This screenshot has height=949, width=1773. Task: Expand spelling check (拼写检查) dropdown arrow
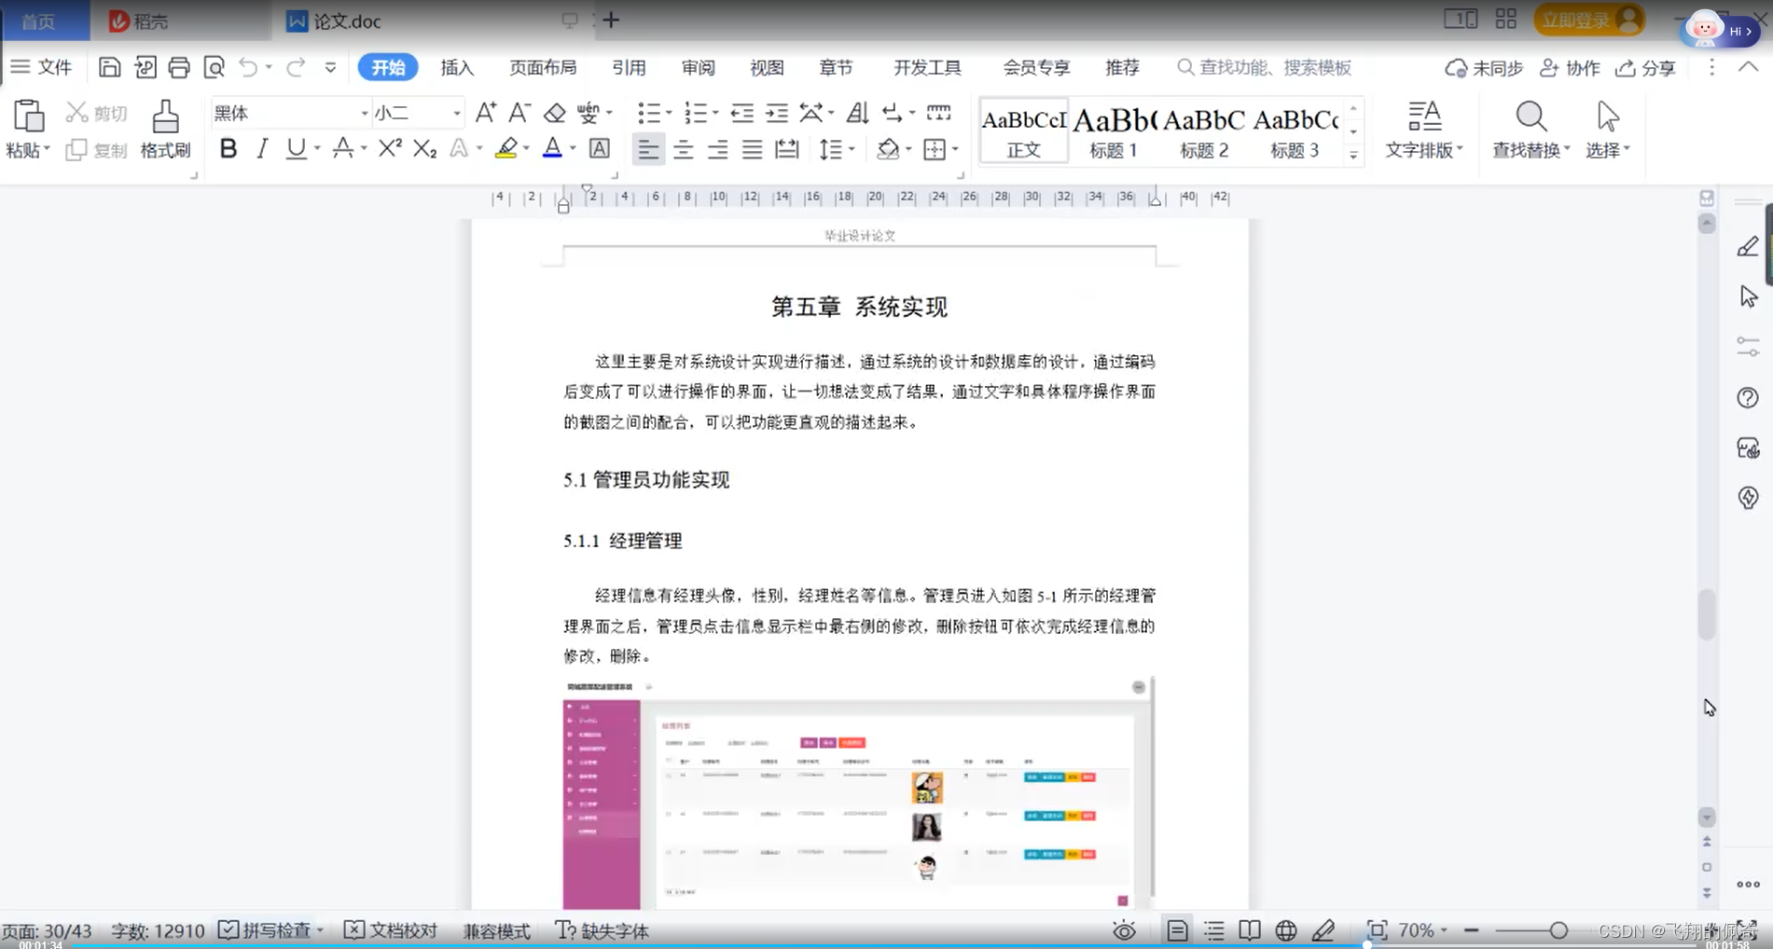pos(320,930)
